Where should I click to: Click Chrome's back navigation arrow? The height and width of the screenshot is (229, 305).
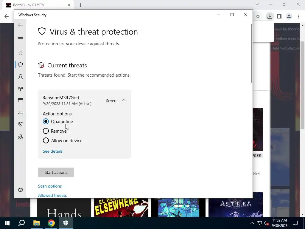pos(7,16)
